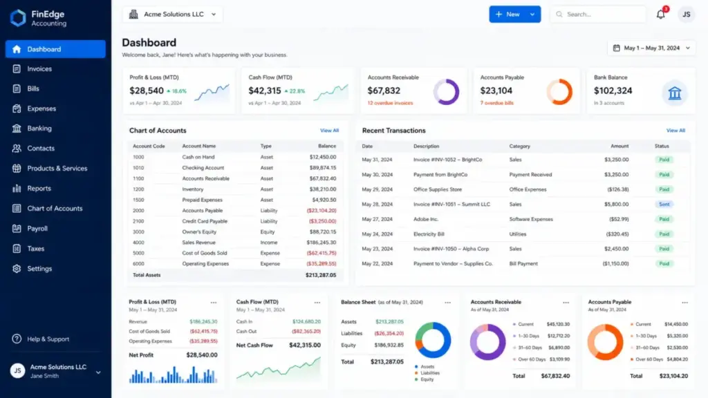Click the company building icon beside Acme Solutions
Viewport: 708px width, 398px height.
click(x=133, y=15)
